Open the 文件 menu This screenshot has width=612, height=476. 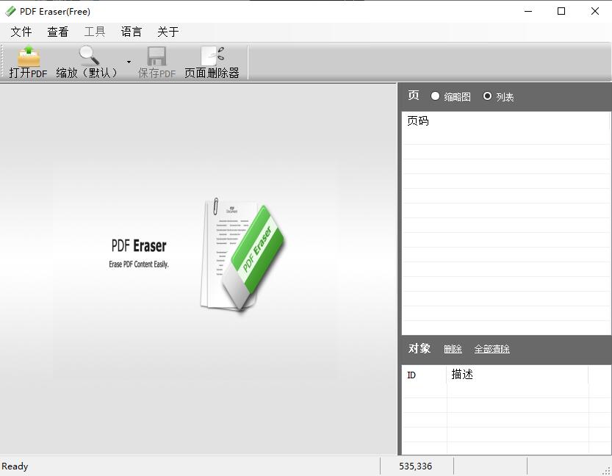(21, 32)
